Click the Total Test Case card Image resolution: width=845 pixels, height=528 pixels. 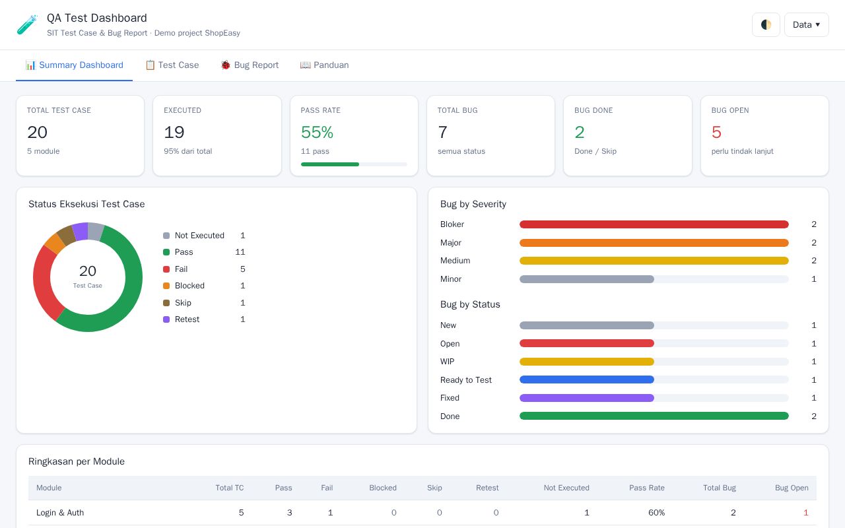[x=80, y=136]
